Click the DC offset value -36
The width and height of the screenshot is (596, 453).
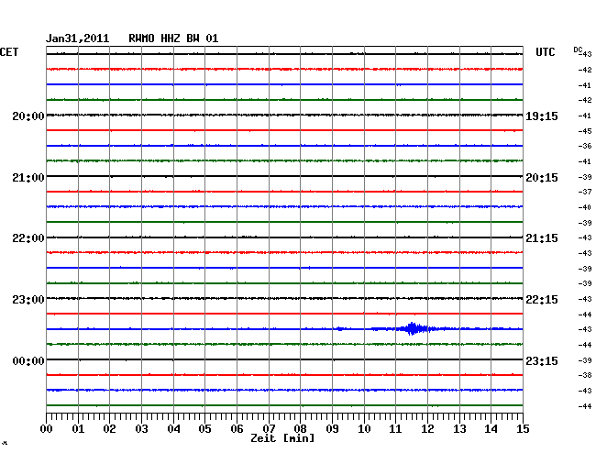(585, 146)
